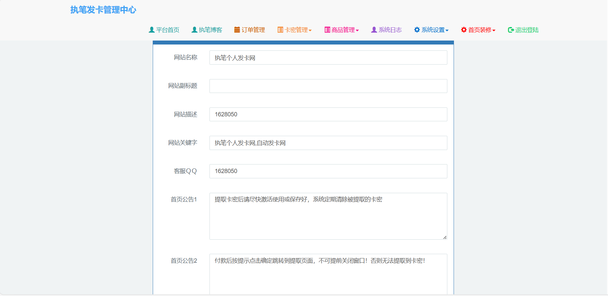Screen dimensions: 608x296
Task: Focus the 网站名称 input field
Action: (328, 58)
